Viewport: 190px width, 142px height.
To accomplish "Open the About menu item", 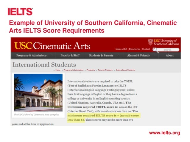I will (x=169, y=55).
